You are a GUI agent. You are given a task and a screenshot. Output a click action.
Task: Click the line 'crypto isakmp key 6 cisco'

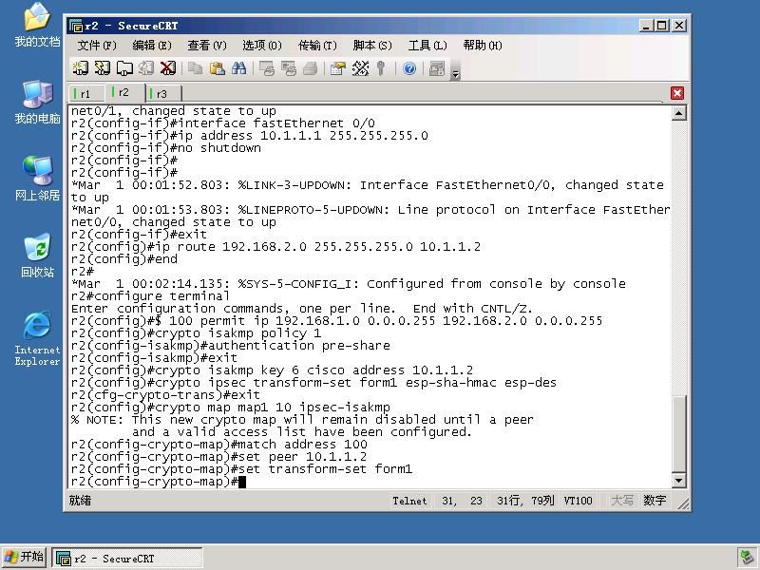point(272,370)
